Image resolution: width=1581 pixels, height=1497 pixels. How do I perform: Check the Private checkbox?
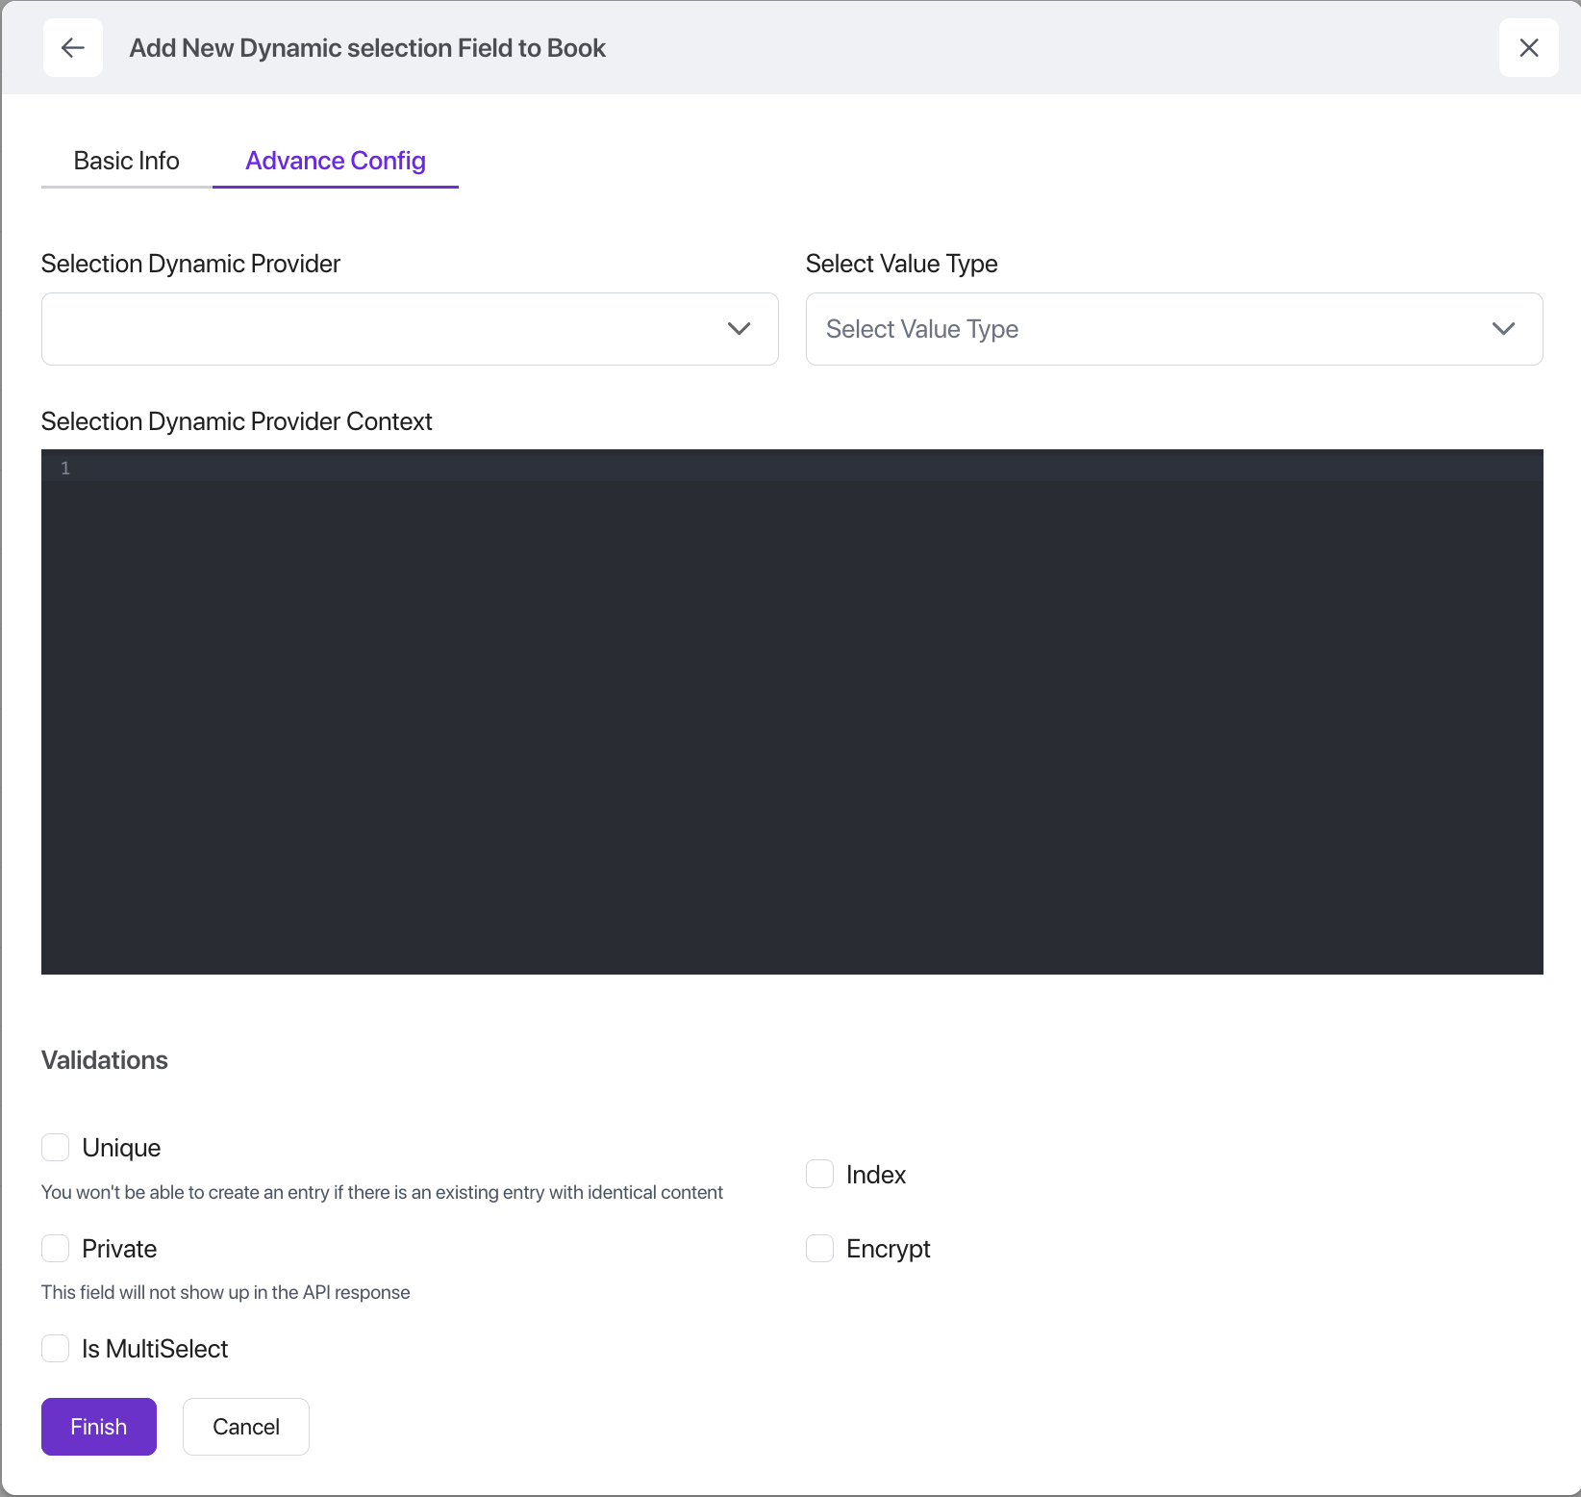[56, 1249]
